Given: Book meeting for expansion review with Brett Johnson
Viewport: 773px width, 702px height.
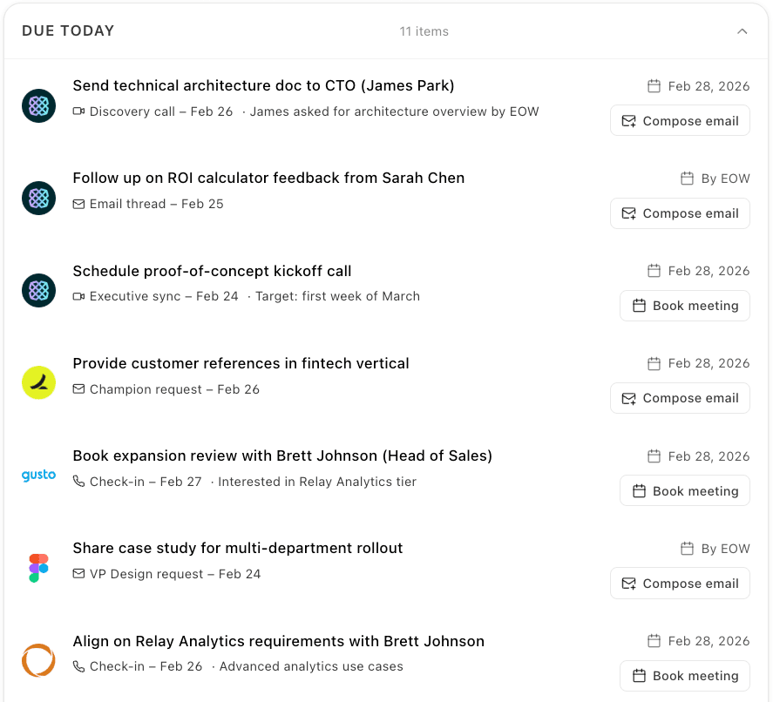Looking at the screenshot, I should [685, 490].
